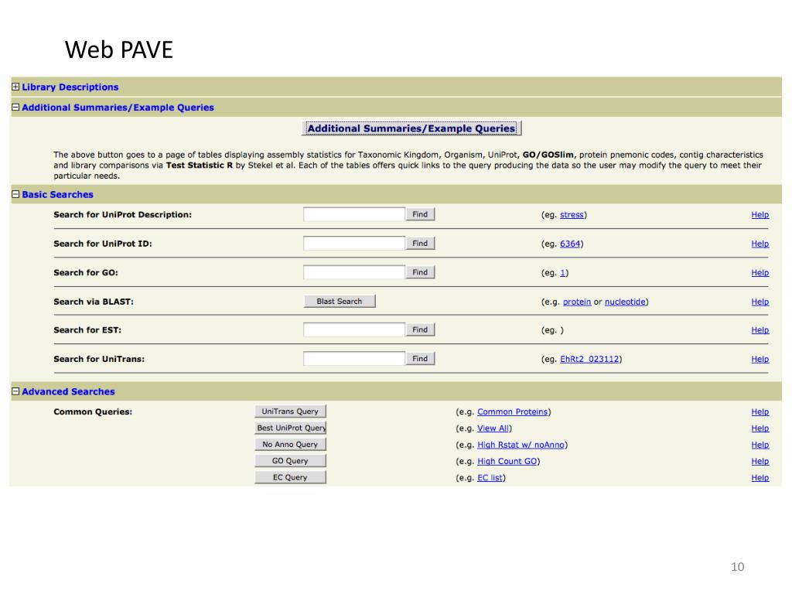Open the Basic Searches heading link
This screenshot has height=594, width=792.
click(x=57, y=194)
